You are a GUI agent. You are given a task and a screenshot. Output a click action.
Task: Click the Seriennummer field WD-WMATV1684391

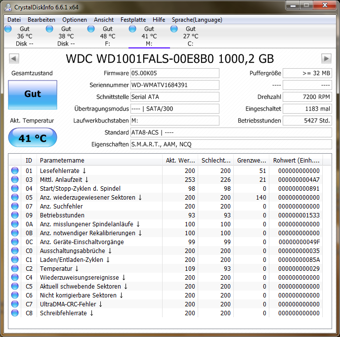pyautogui.click(x=175, y=85)
